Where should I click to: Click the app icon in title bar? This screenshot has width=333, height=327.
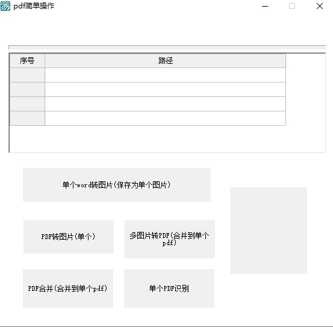tap(5, 6)
